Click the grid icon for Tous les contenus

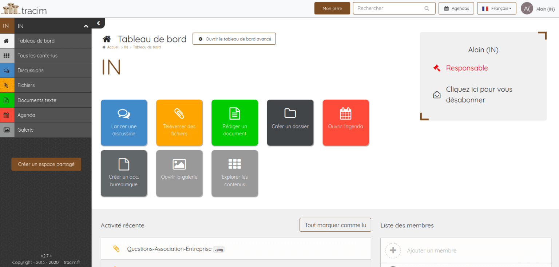click(7, 56)
